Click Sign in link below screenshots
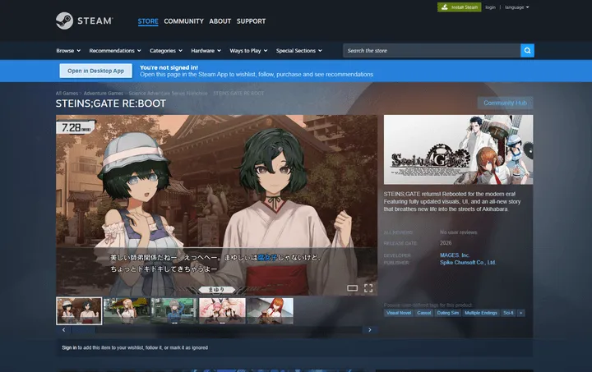Image resolution: width=592 pixels, height=372 pixels. (x=69, y=347)
